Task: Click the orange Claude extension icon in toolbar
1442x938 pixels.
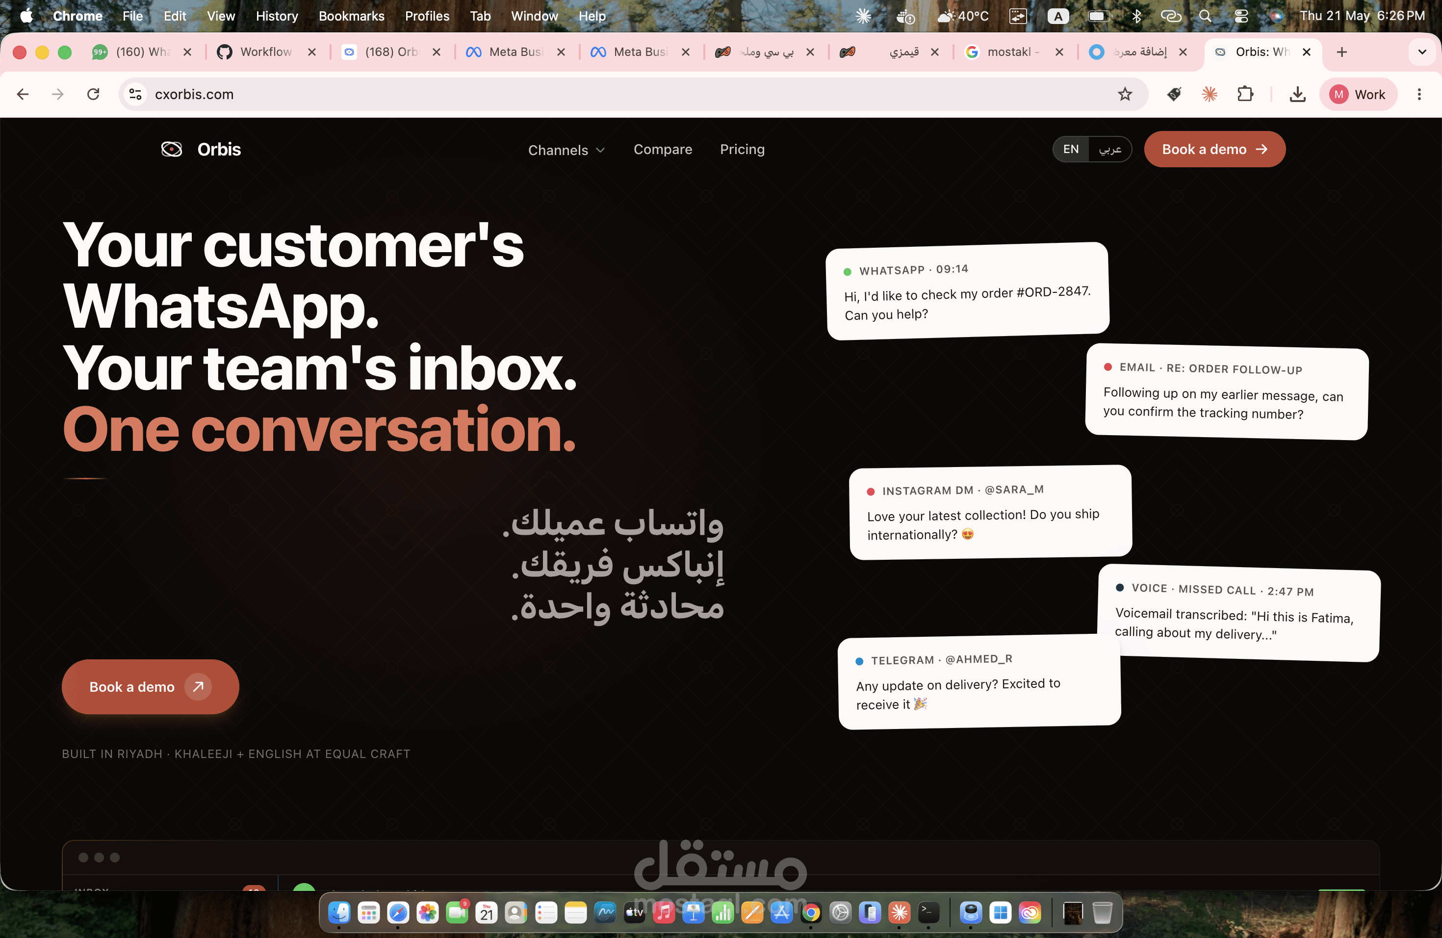Action: pyautogui.click(x=1210, y=94)
